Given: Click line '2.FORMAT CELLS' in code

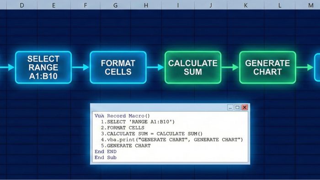Looking at the screenshot, I should [123, 127].
